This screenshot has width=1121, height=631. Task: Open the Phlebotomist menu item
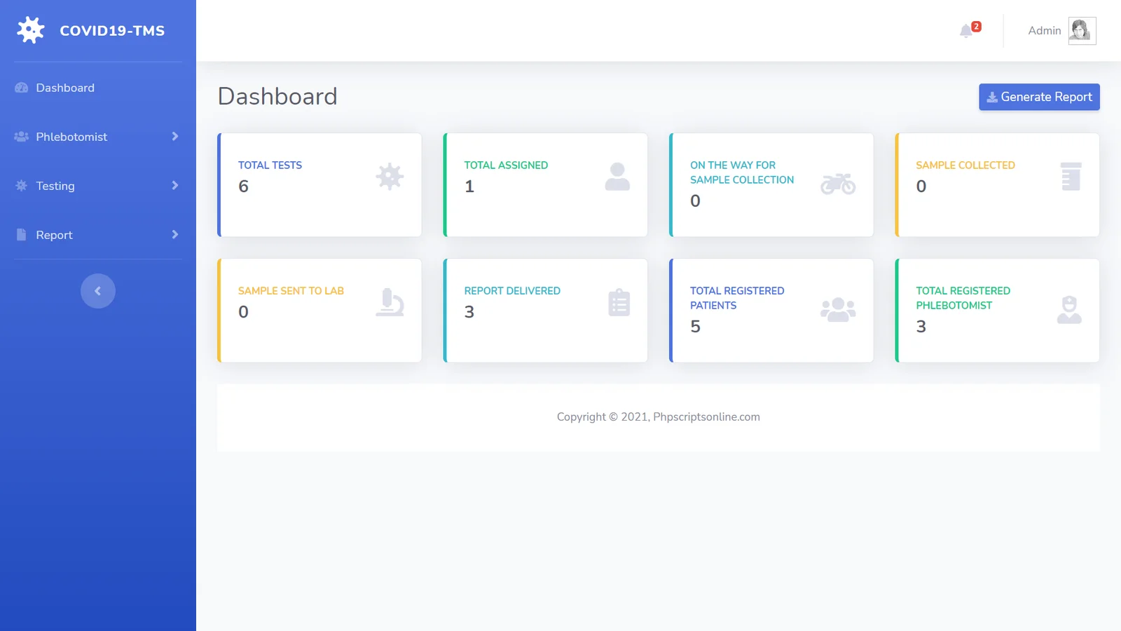tap(98, 137)
